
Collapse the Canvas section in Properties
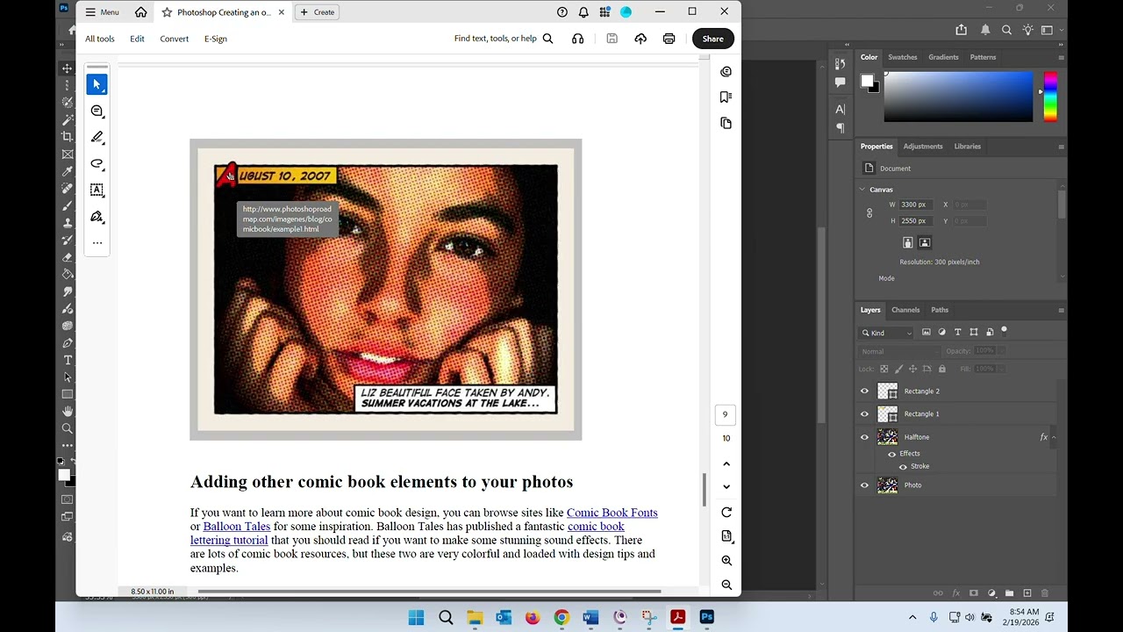click(x=862, y=190)
